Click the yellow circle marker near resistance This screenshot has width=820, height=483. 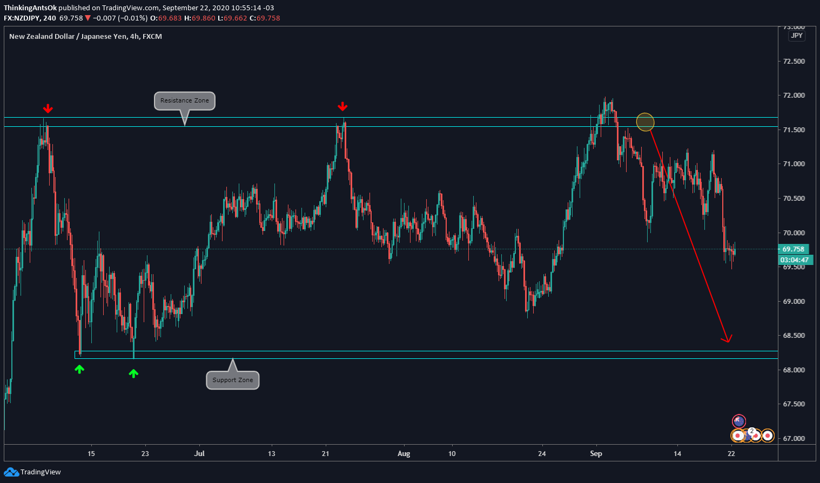click(645, 122)
